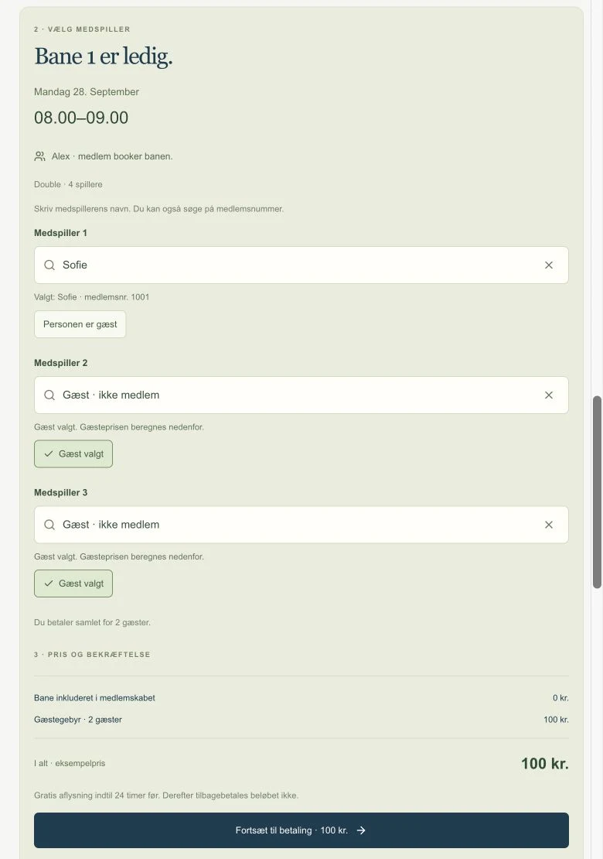Image resolution: width=603 pixels, height=859 pixels.
Task: Mark Medspiller 1 as guest
Action: pyautogui.click(x=80, y=324)
